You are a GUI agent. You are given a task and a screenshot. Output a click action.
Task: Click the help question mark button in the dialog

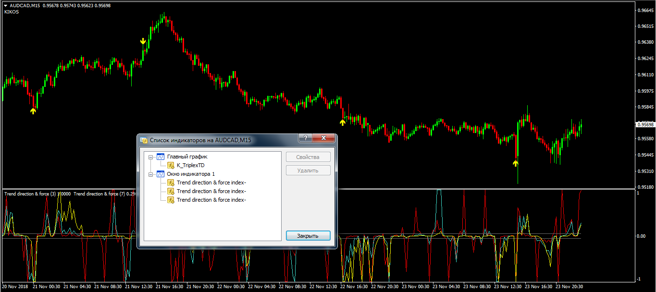(x=305, y=138)
